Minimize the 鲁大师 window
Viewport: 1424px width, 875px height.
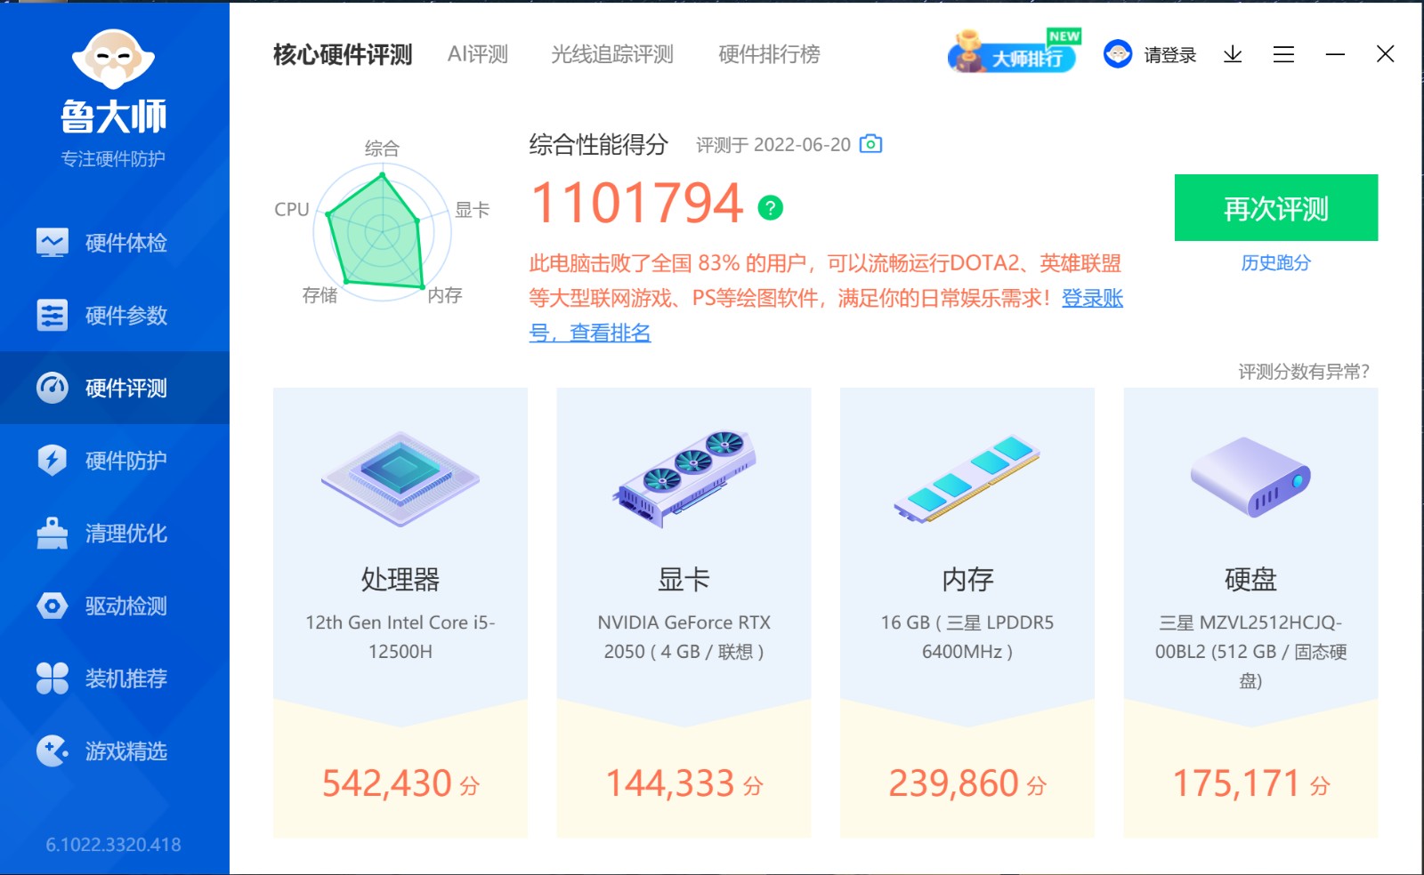1335,54
